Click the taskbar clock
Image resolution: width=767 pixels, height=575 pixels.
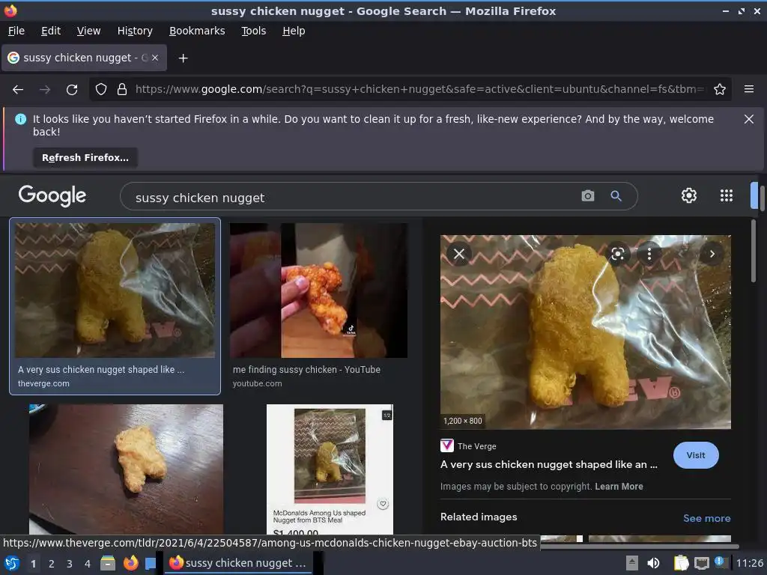[x=749, y=563]
